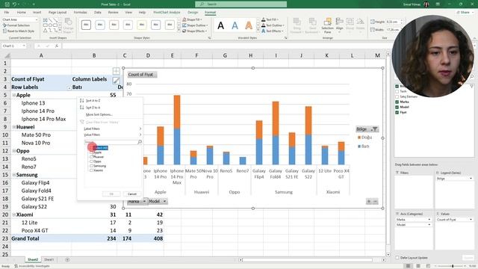Image resolution: width=478 pixels, height=269 pixels.
Task: Open the Chart Area element dropdown
Action: 37,19
